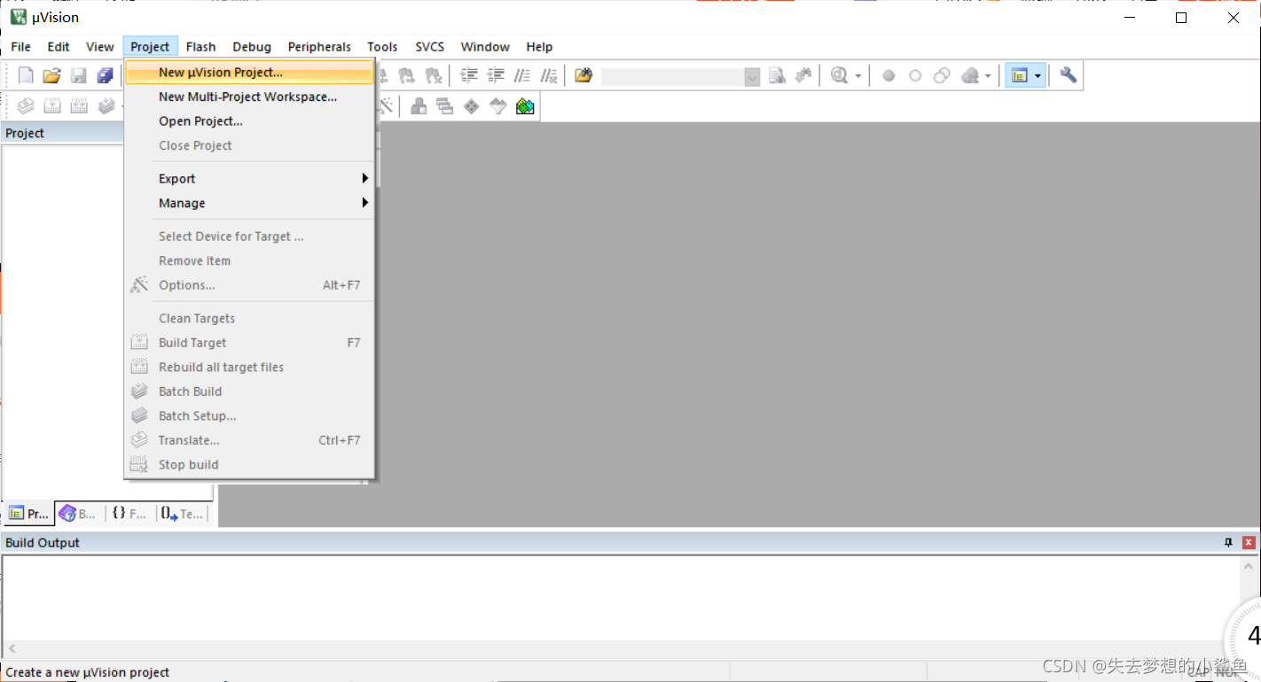Click Remove Item menu entry

coord(250,260)
